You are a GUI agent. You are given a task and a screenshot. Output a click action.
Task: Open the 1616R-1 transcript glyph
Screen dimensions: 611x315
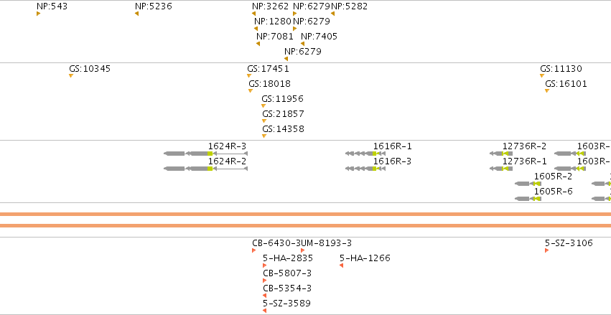365,154
